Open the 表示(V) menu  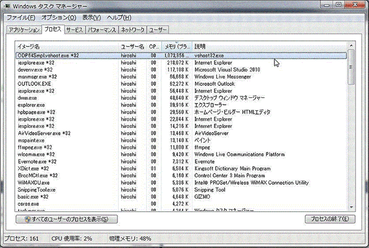click(x=91, y=17)
